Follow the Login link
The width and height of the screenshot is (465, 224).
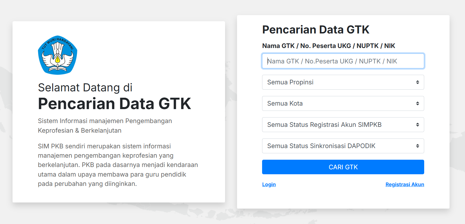tap(269, 184)
